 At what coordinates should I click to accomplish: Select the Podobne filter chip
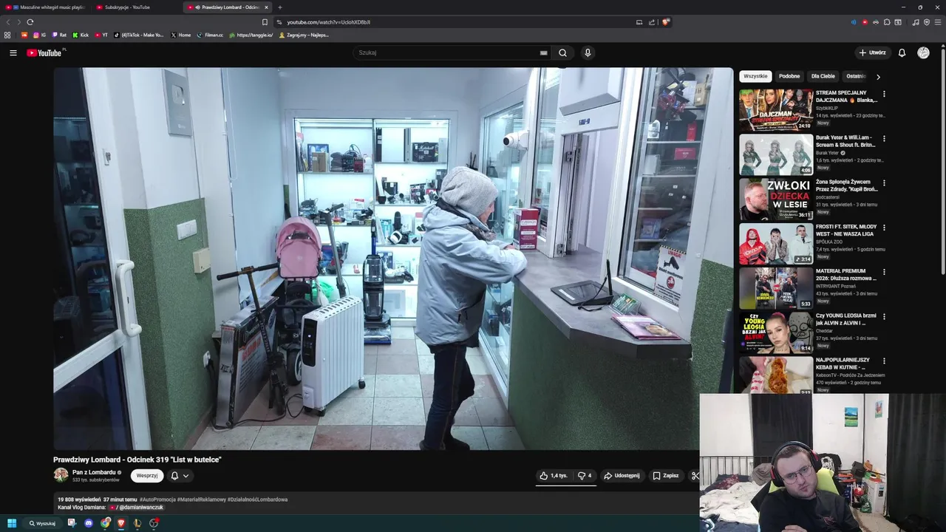pos(789,76)
